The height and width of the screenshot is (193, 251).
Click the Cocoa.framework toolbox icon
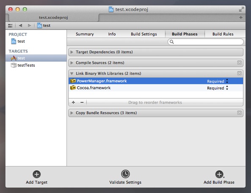[73, 88]
